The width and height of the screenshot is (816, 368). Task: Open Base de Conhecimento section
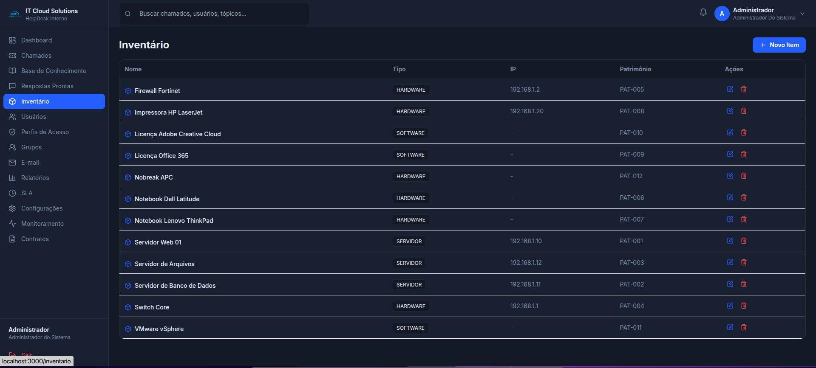tap(54, 71)
